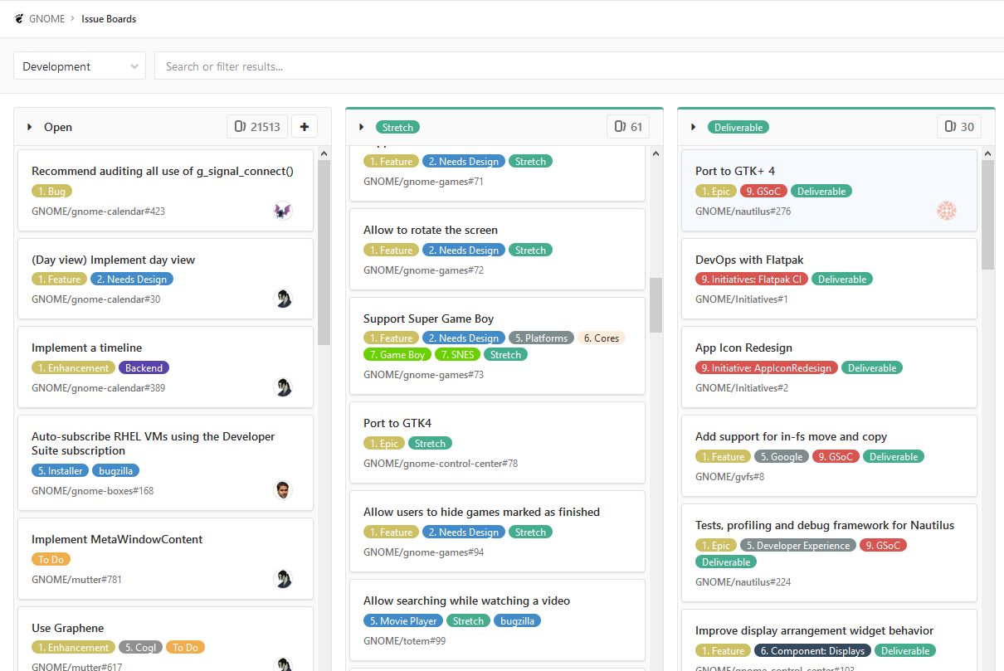
Task: Click issue count icon in Stretch list header
Action: 620,127
